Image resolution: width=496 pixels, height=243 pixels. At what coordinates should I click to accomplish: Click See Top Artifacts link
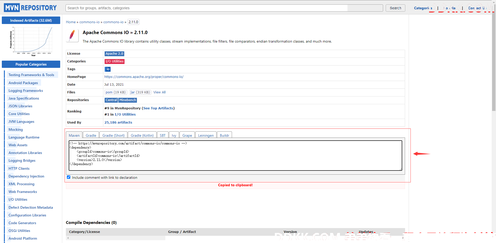point(158,108)
